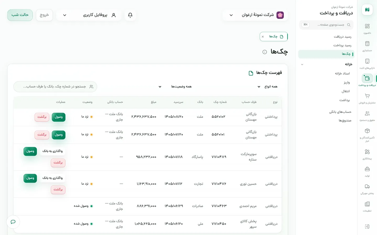
Task: Open the حسابداری accounting sidebar icon
Action: [367, 44]
